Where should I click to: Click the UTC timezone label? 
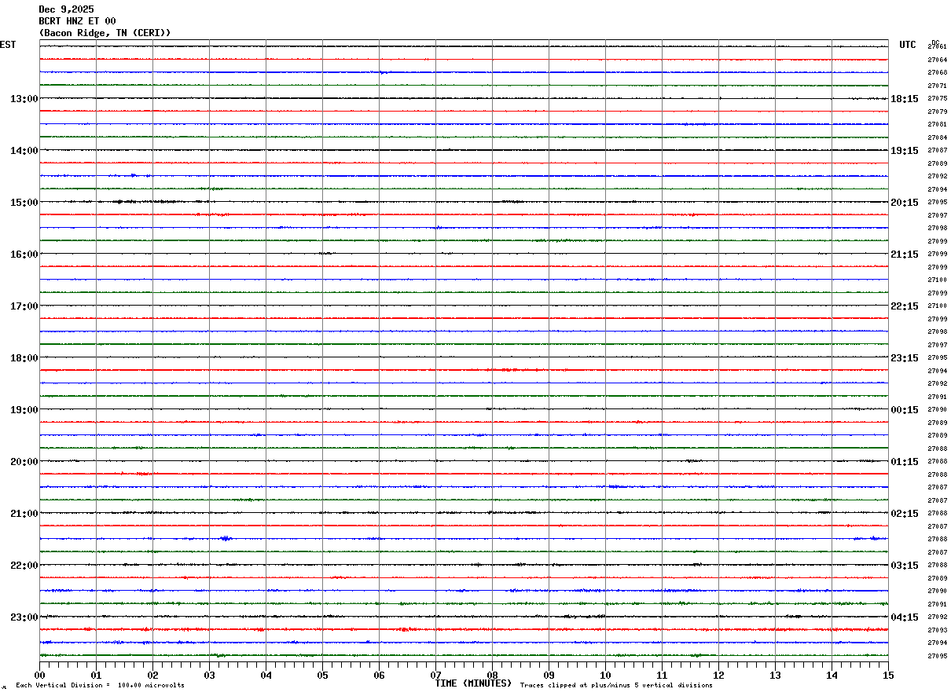pos(908,45)
